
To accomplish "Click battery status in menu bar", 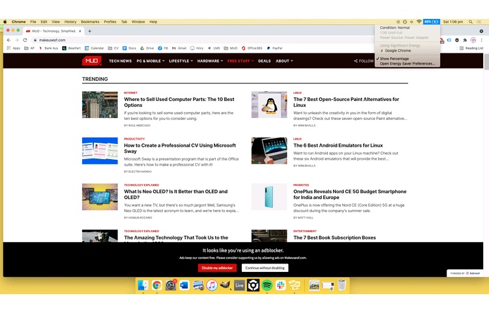I will pos(432,22).
